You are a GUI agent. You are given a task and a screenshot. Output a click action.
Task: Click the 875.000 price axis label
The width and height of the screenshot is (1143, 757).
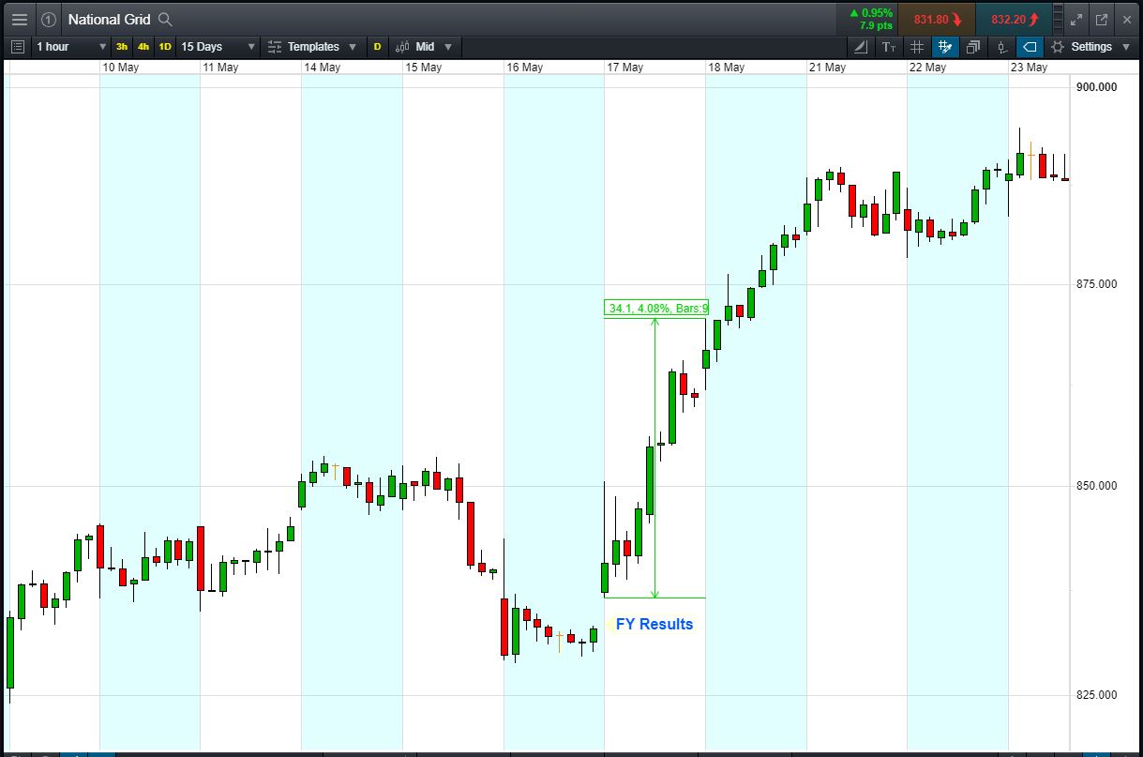(x=1097, y=284)
